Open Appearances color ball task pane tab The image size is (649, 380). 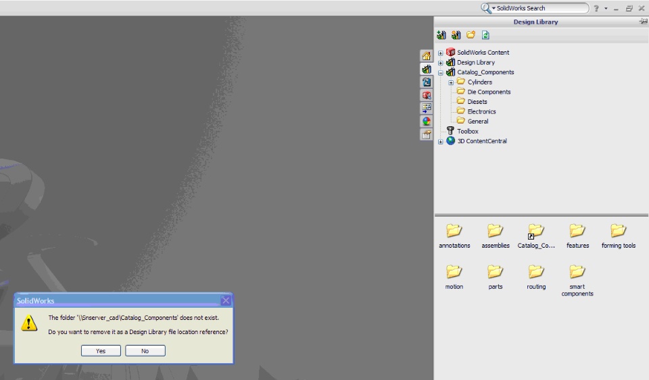tap(427, 121)
